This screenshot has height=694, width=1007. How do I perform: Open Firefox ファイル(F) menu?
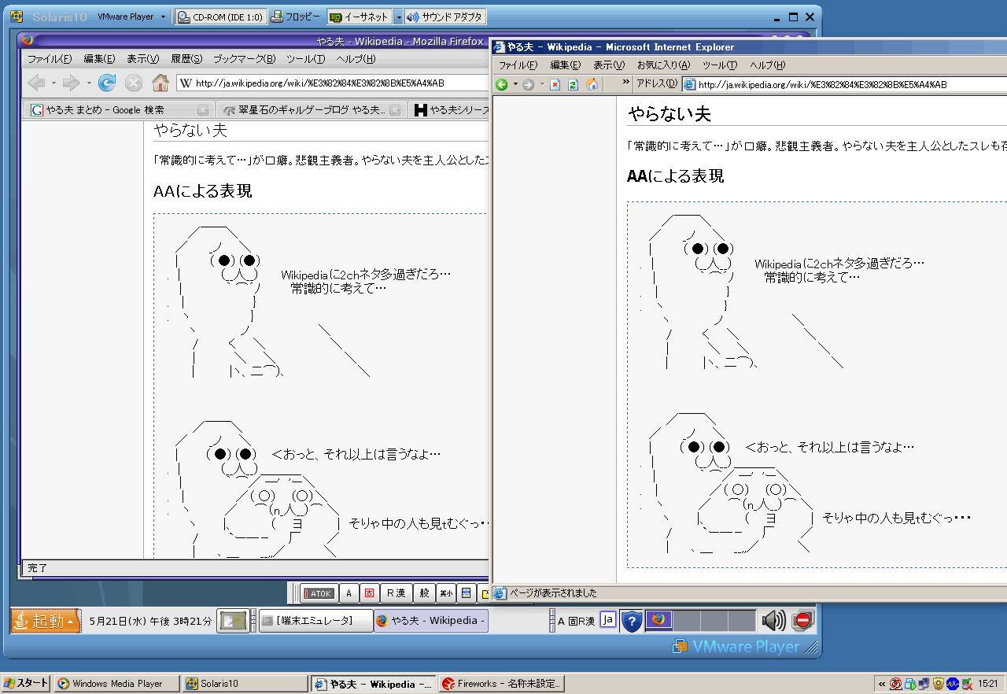point(50,59)
